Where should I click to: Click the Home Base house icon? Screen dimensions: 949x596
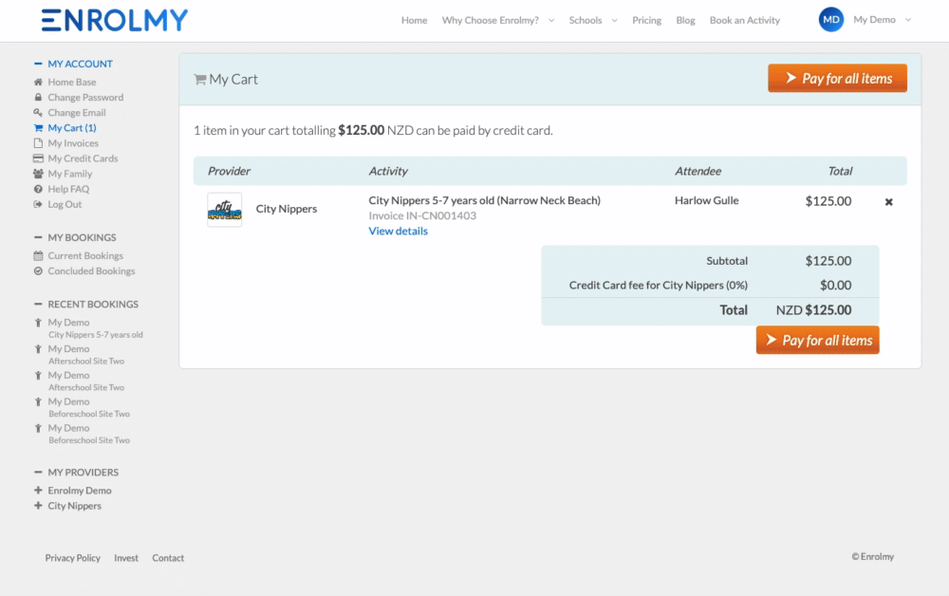click(38, 82)
